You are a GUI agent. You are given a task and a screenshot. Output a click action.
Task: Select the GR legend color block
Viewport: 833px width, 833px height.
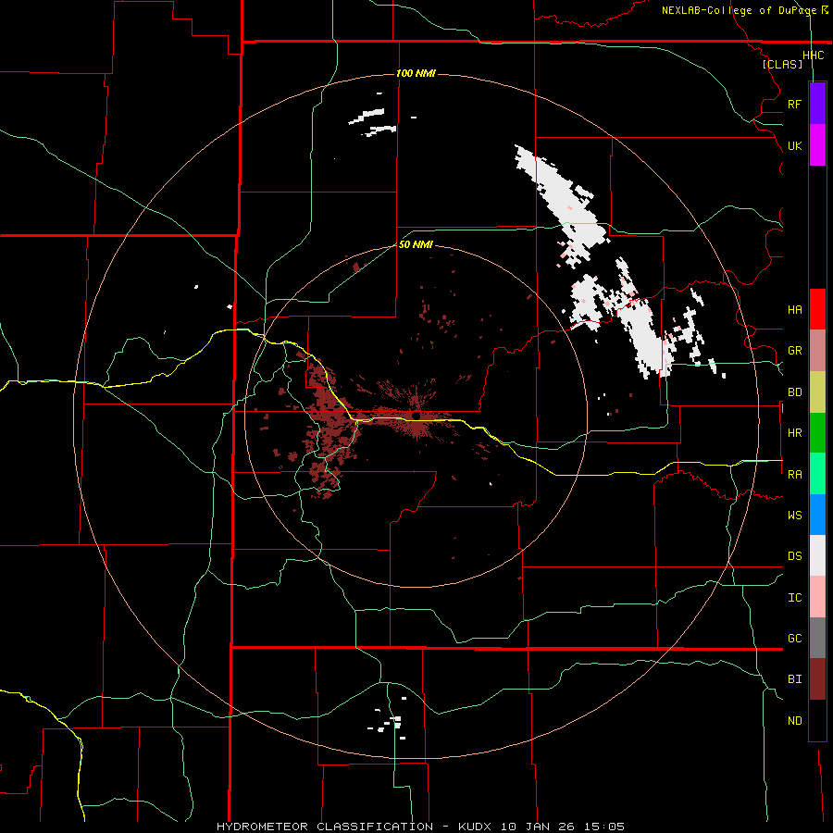(x=817, y=351)
